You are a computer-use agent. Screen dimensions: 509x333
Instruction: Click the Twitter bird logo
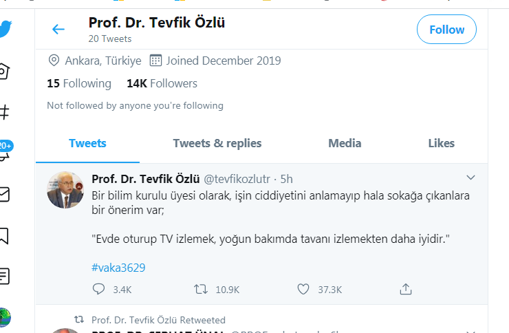click(x=6, y=30)
